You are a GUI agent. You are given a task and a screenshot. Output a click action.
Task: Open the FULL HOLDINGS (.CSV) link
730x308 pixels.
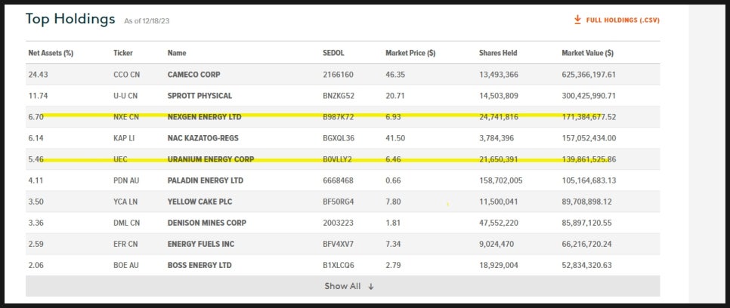pyautogui.click(x=623, y=20)
